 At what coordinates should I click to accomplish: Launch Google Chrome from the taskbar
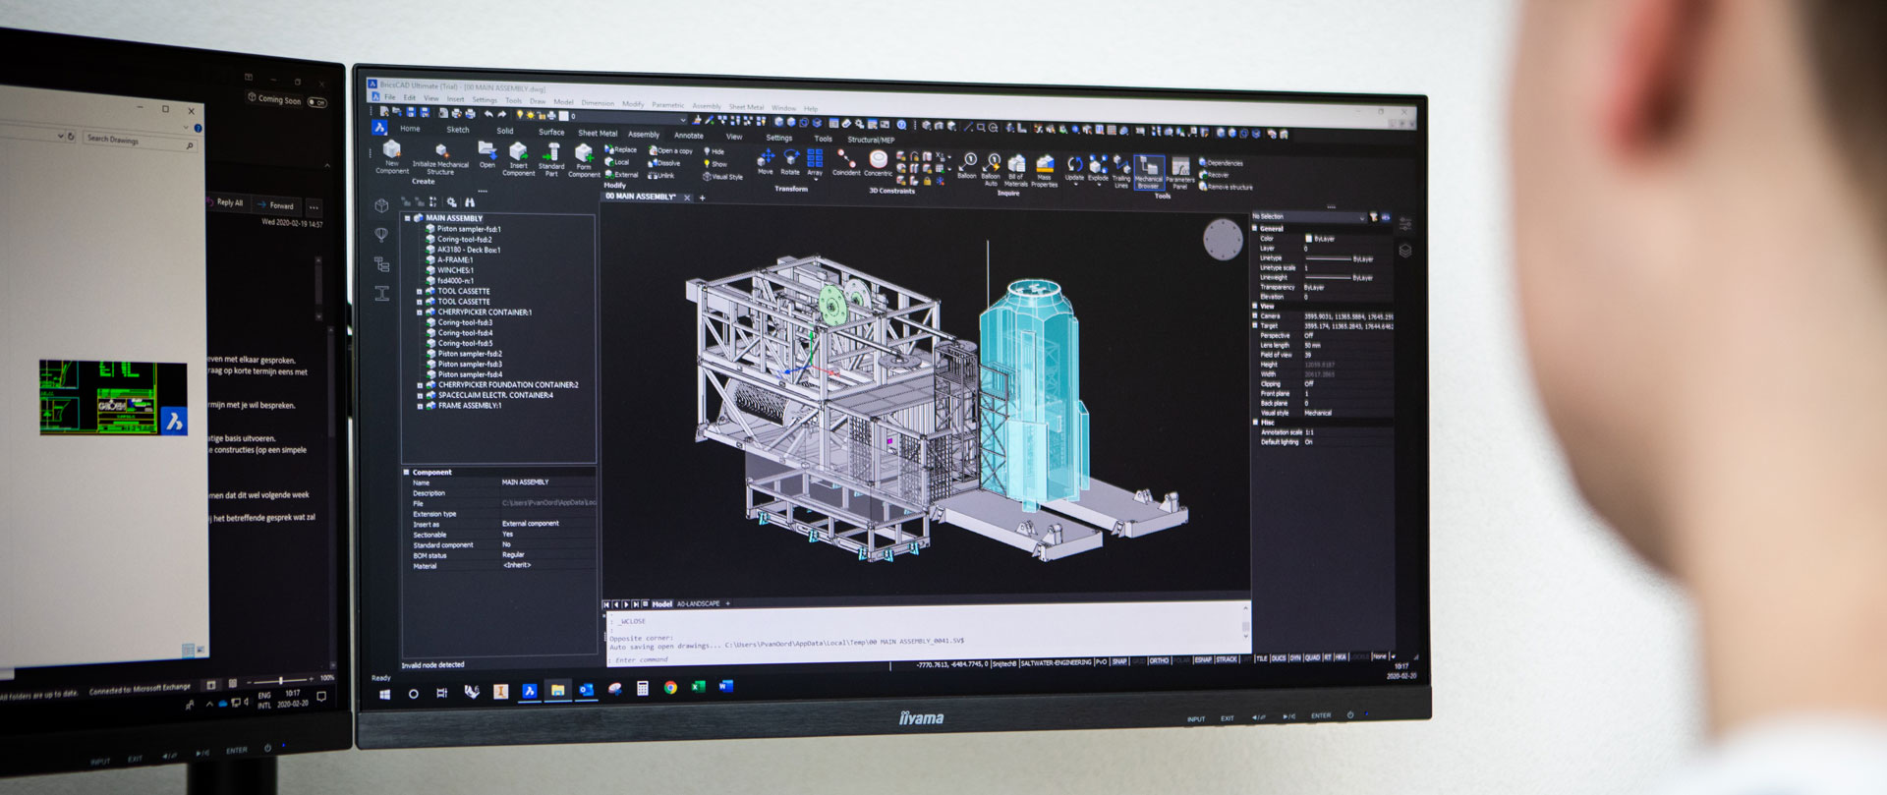[x=670, y=688]
